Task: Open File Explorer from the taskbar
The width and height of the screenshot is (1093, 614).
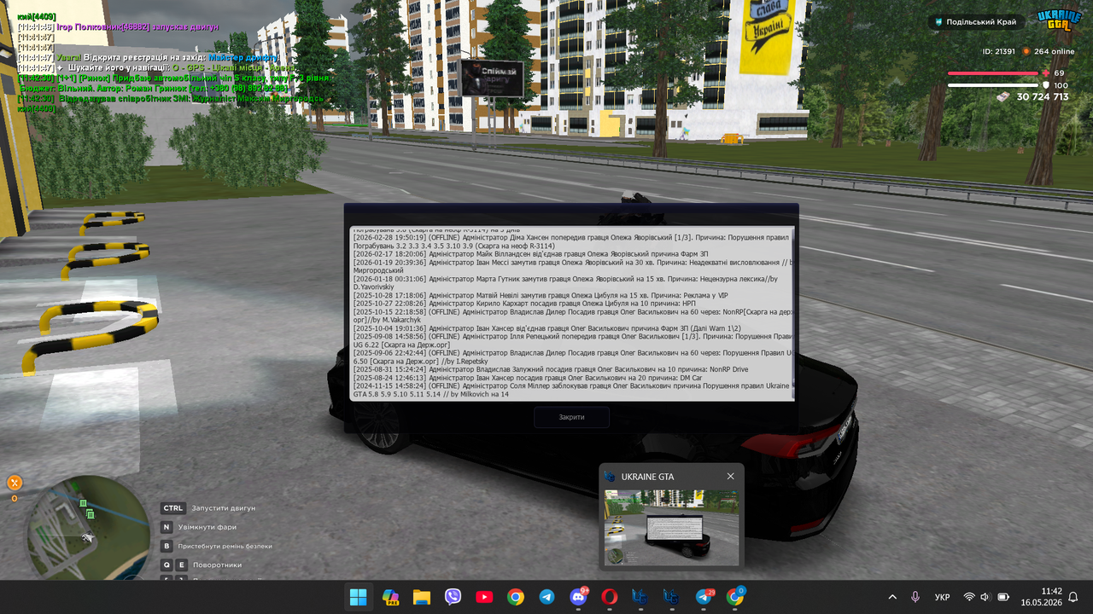Action: (421, 597)
